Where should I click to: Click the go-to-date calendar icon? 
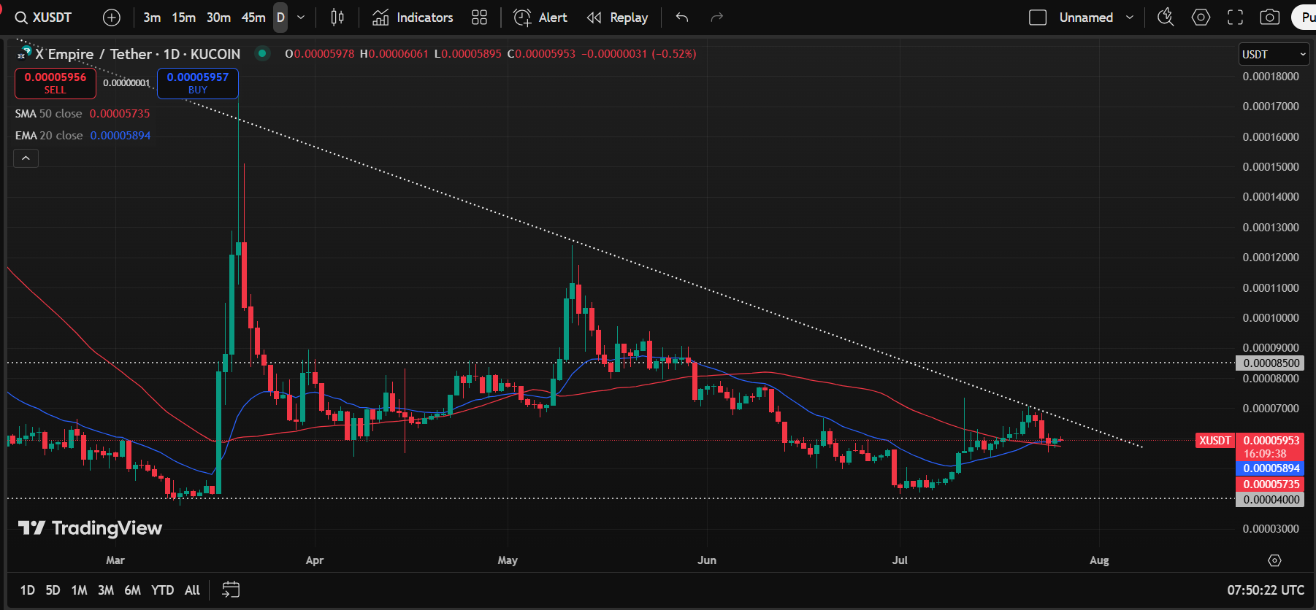click(231, 590)
